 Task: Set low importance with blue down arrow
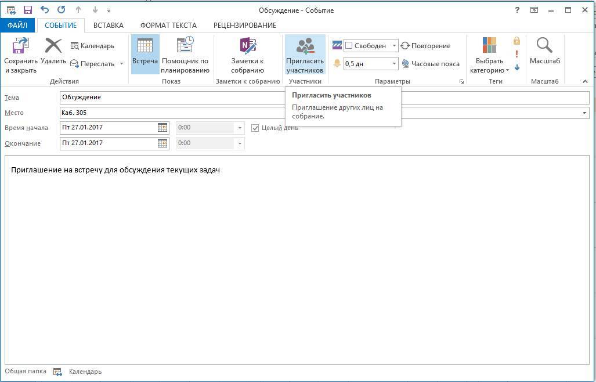click(516, 67)
